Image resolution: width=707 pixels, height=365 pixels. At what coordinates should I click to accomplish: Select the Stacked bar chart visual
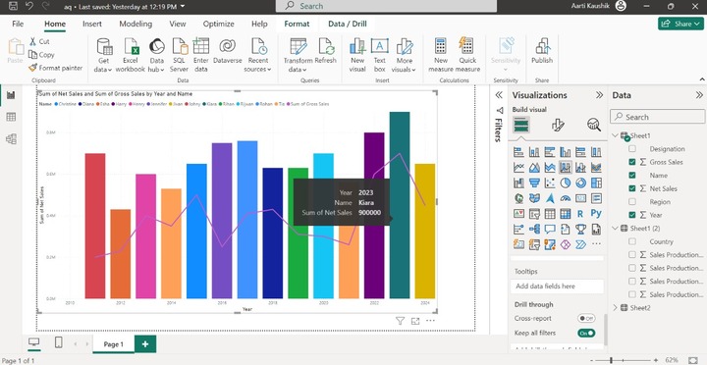pyautogui.click(x=518, y=152)
